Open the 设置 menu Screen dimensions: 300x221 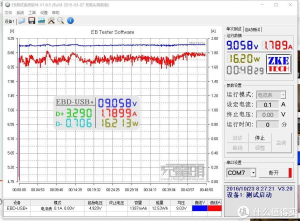[x=44, y=12]
